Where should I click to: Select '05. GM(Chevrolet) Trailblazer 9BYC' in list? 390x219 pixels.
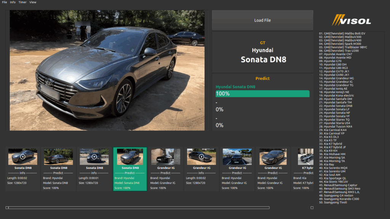tap(343, 48)
